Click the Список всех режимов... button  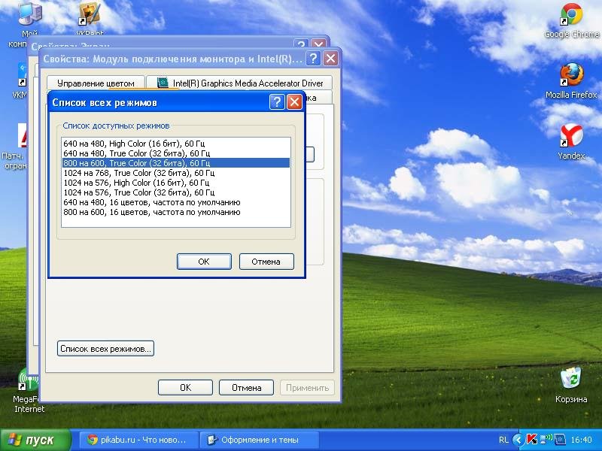(x=105, y=349)
